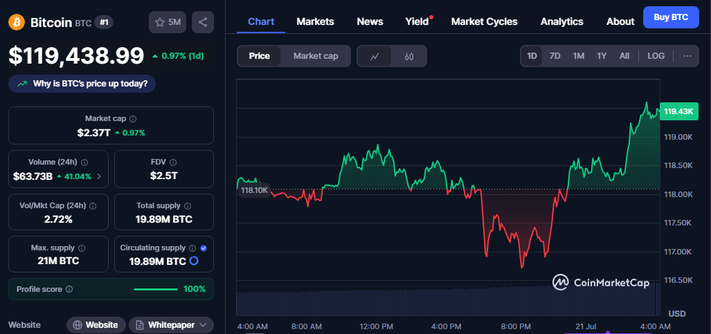
Task: Click the Max. supply info icon
Action: coord(82,248)
